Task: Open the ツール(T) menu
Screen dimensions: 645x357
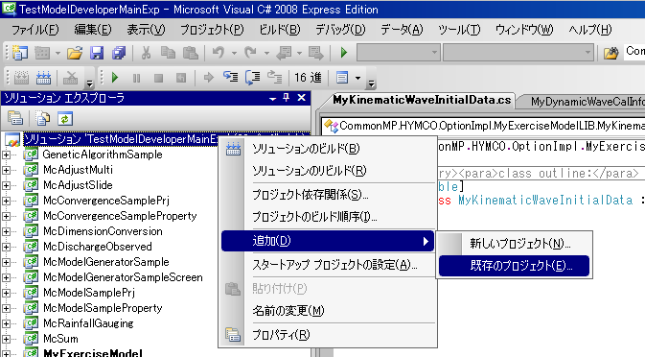Action: [x=459, y=30]
